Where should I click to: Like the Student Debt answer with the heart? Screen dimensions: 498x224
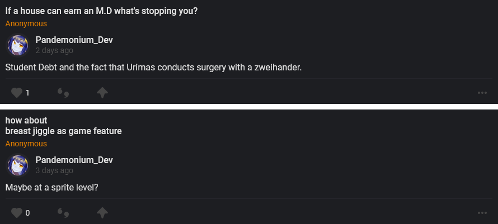[17, 93]
